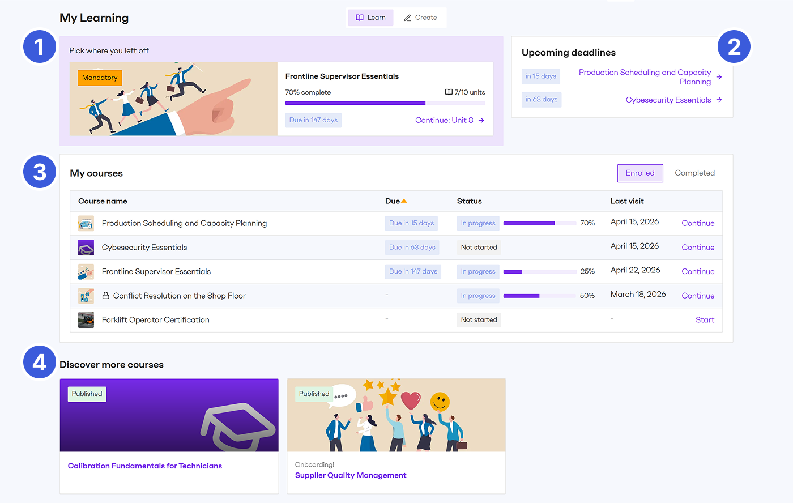
Task: Sort the table by Due column header
Action: point(392,201)
